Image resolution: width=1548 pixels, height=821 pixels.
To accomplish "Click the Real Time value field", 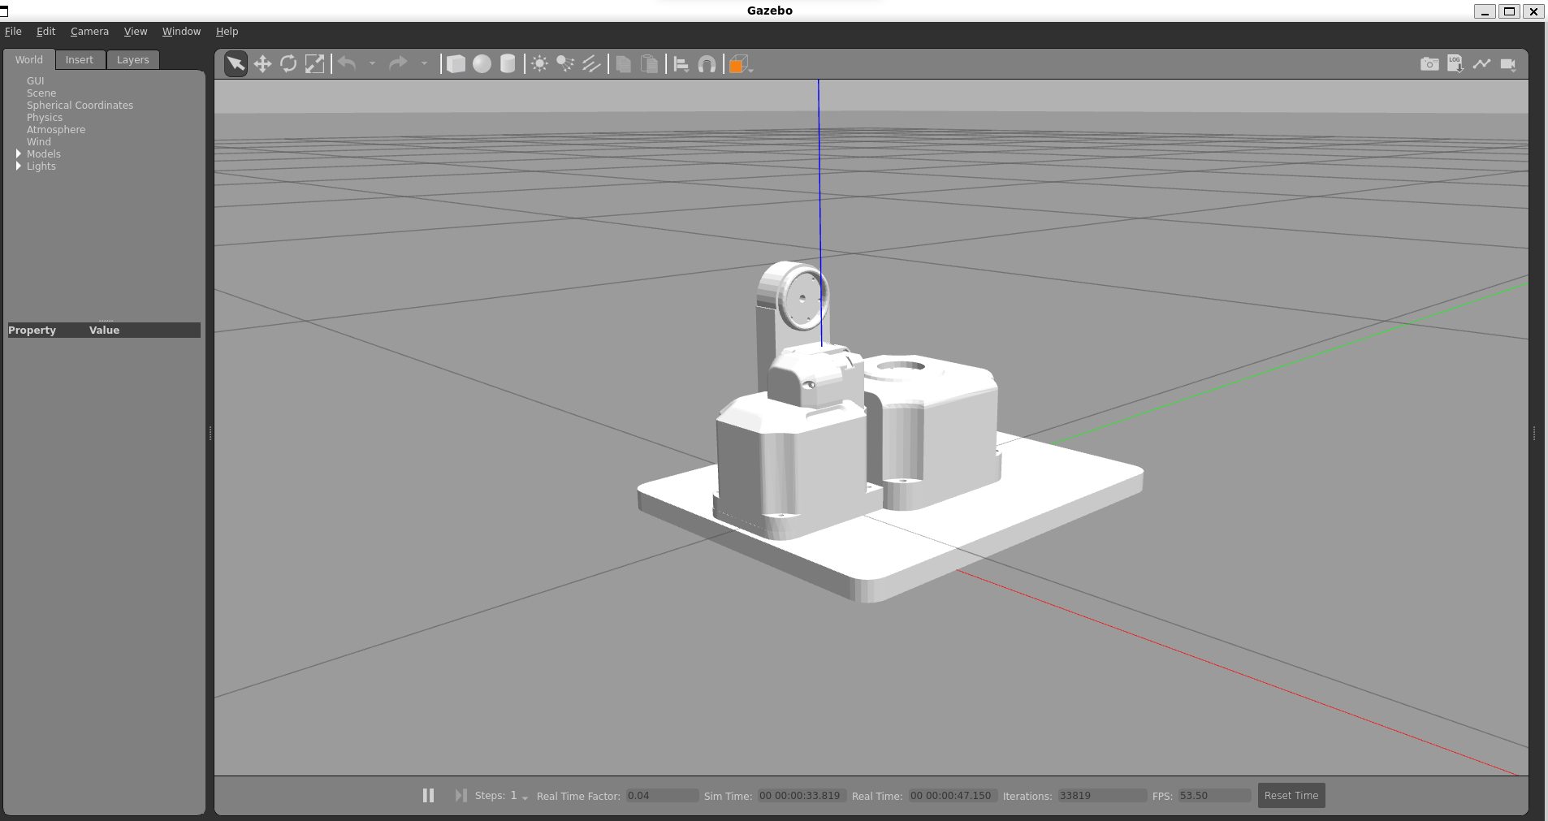I will 952,796.
